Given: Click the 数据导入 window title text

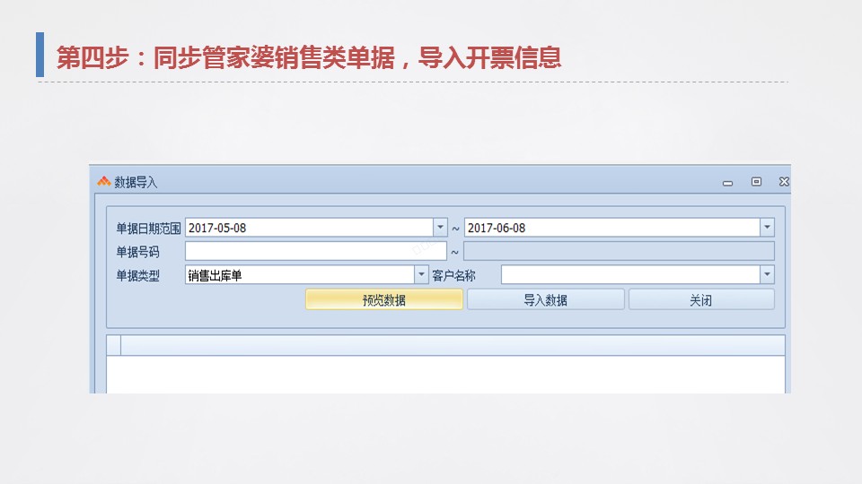Looking at the screenshot, I should (136, 182).
